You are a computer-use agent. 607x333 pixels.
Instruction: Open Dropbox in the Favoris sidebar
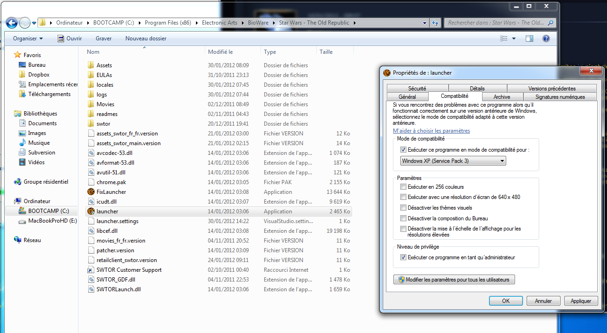pos(39,75)
